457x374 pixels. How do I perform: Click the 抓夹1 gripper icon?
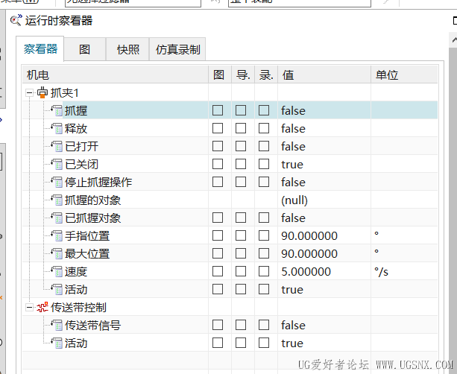[x=42, y=93]
